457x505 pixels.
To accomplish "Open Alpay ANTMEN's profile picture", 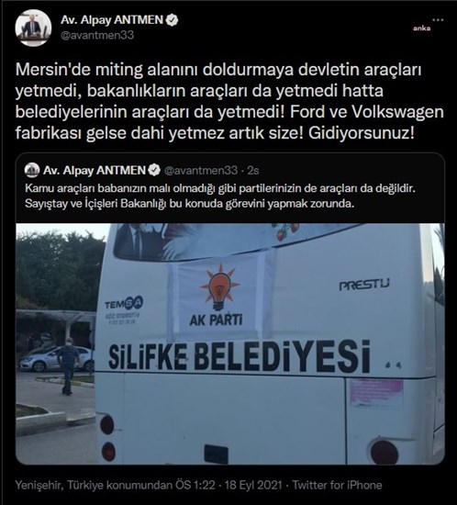I will [33, 28].
